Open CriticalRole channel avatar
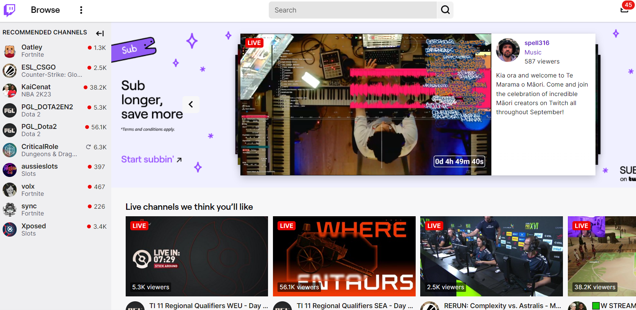636x310 pixels. pos(10,150)
